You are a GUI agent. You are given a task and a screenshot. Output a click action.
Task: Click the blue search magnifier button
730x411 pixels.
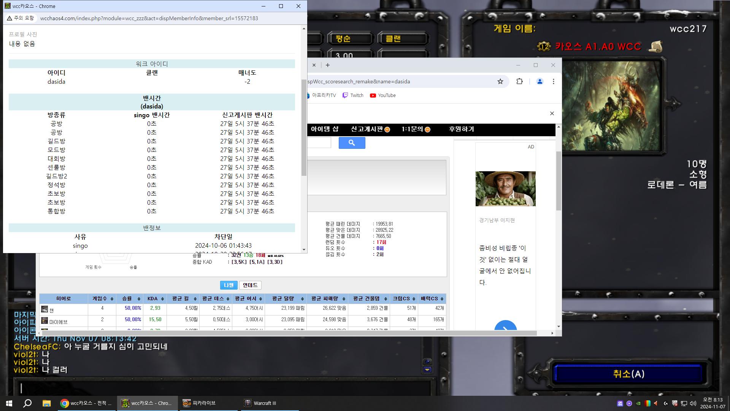point(352,143)
